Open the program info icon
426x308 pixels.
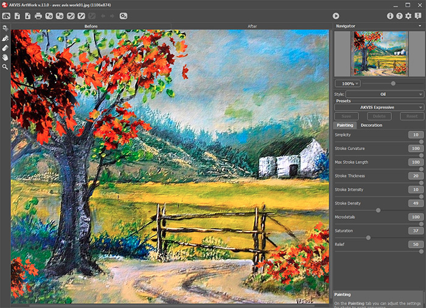390,16
